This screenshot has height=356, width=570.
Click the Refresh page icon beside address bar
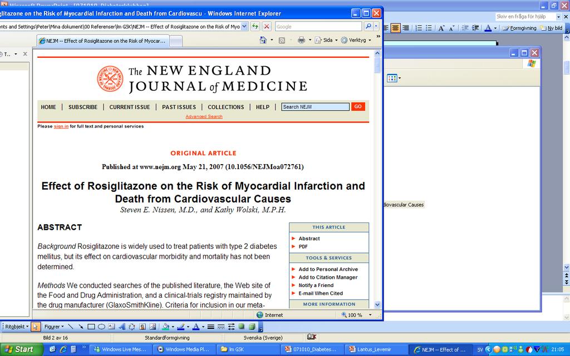[255, 27]
